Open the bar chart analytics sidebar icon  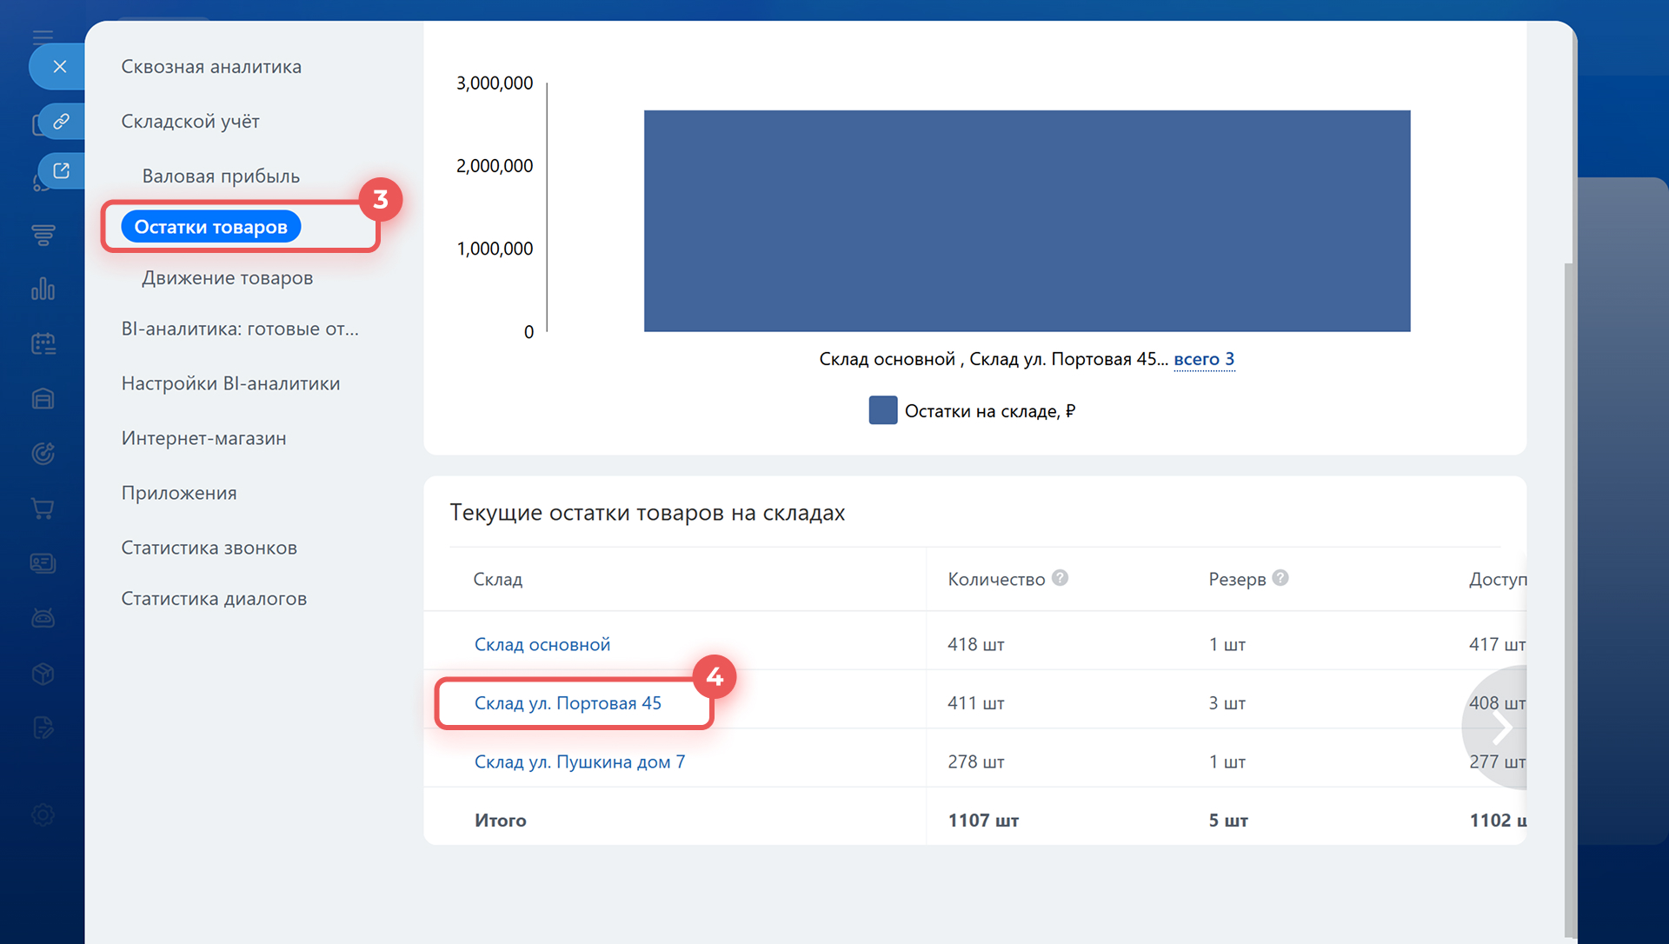(43, 289)
